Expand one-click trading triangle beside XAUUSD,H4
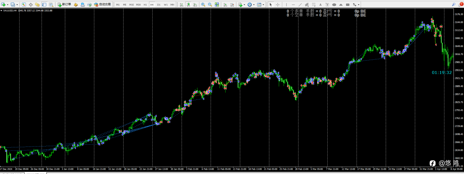The height and width of the screenshot is (174, 464). pyautogui.click(x=1, y=10)
